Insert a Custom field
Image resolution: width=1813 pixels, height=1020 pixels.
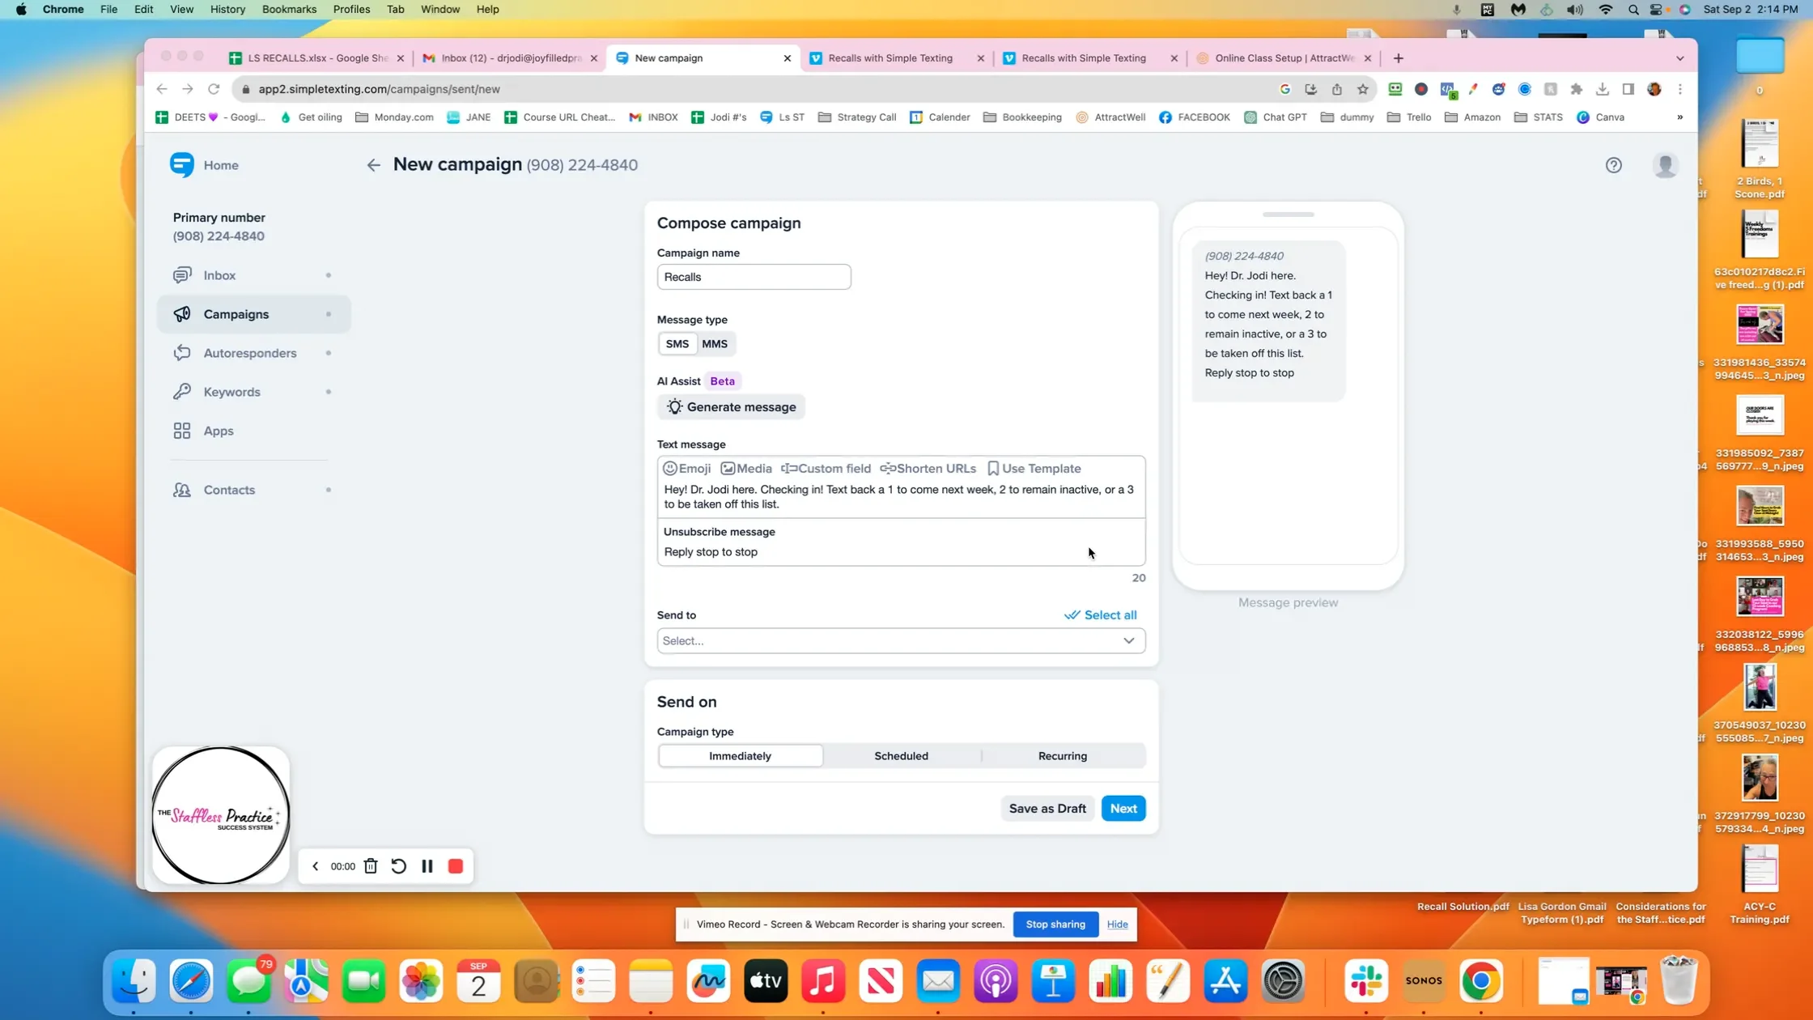[826, 469]
